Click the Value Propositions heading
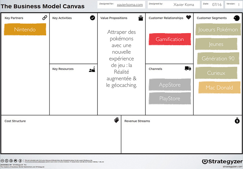This screenshot has width=243, height=169. 114,18
